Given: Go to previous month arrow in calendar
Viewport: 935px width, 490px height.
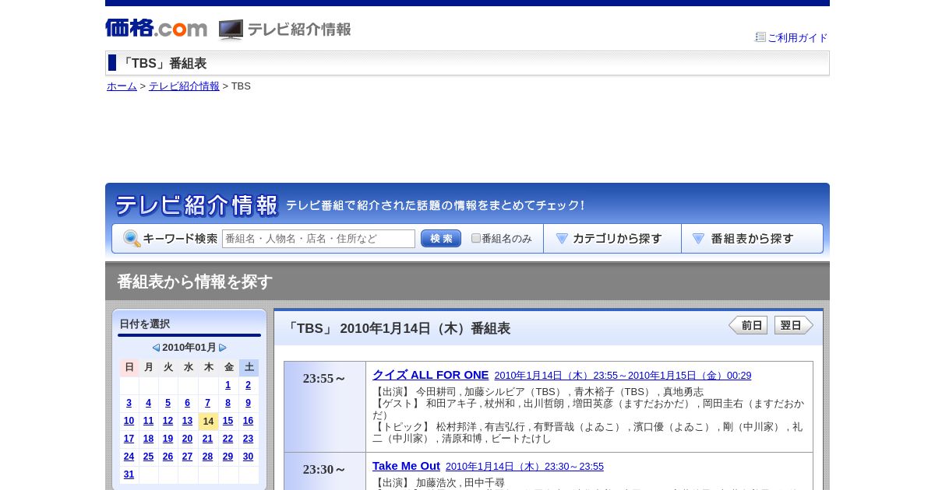Looking at the screenshot, I should [x=156, y=348].
